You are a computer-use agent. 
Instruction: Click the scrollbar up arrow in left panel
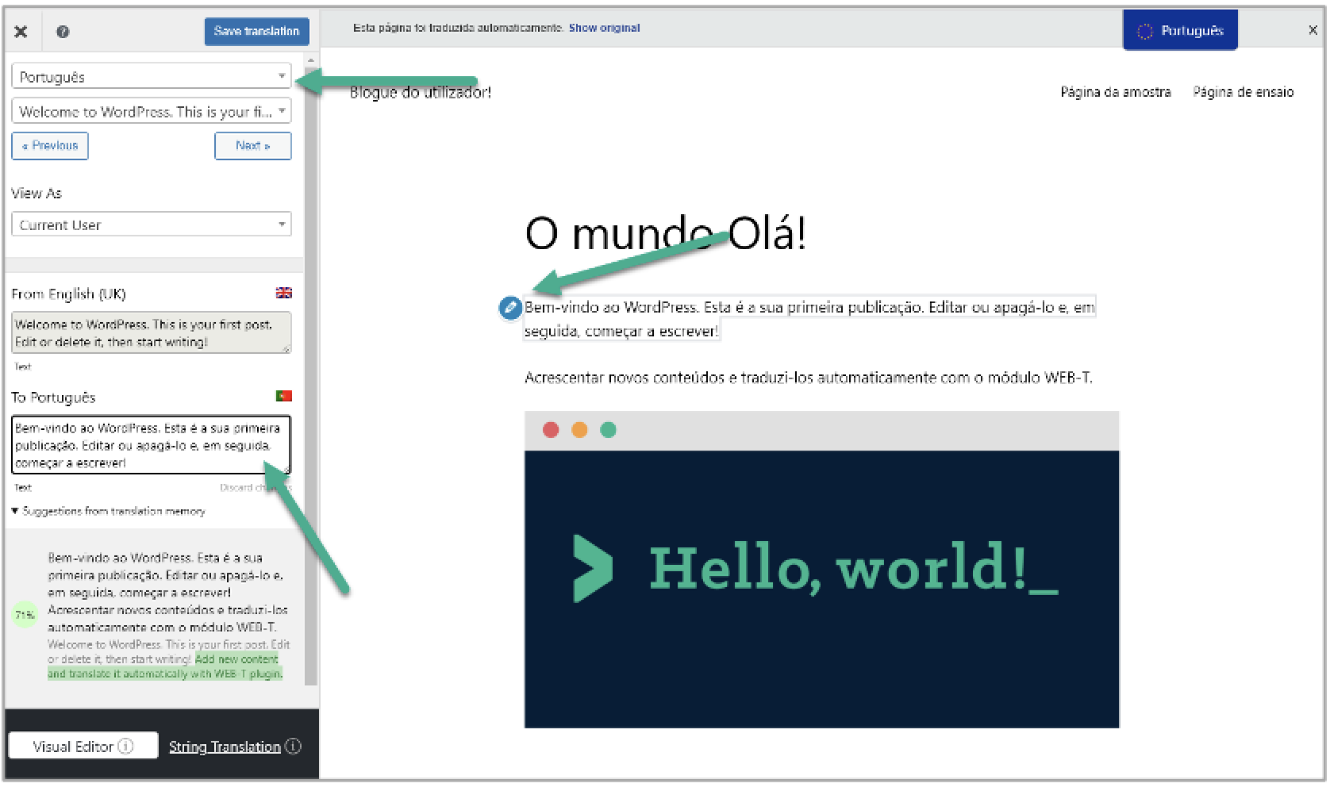pyautogui.click(x=311, y=60)
